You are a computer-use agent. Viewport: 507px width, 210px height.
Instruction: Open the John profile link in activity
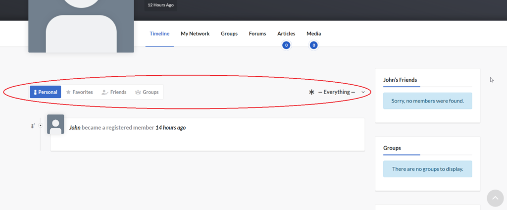point(75,127)
